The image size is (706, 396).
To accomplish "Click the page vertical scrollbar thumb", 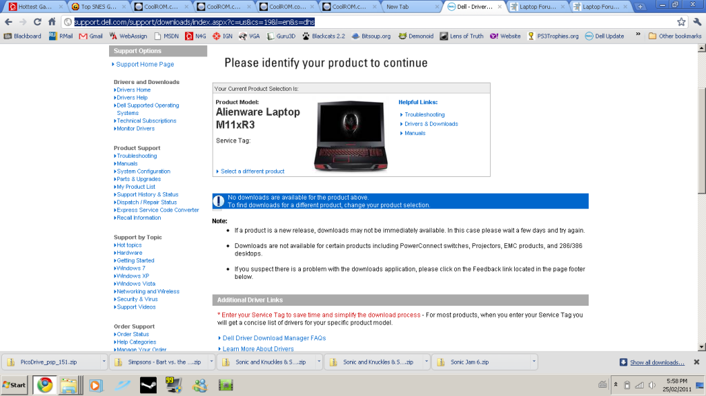I will click(x=701, y=140).
